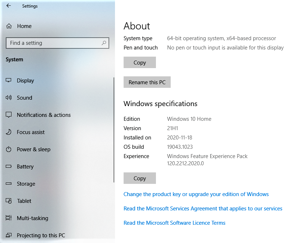This screenshot has width=295, height=243.
Task: Click the Settings window title
Action: [x=30, y=6]
